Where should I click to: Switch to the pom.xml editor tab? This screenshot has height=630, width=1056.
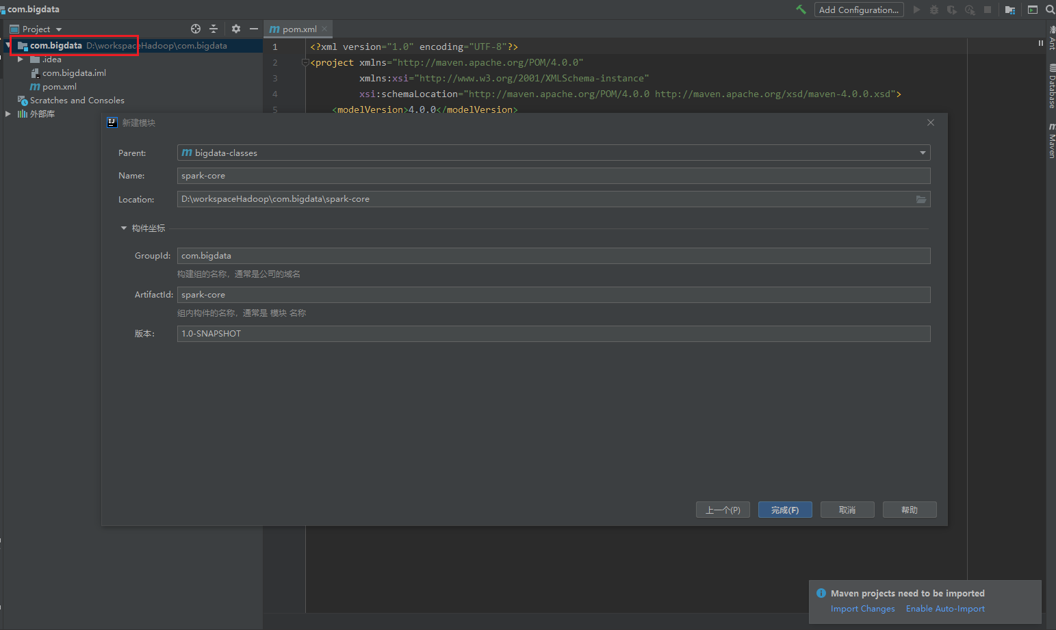(299, 29)
